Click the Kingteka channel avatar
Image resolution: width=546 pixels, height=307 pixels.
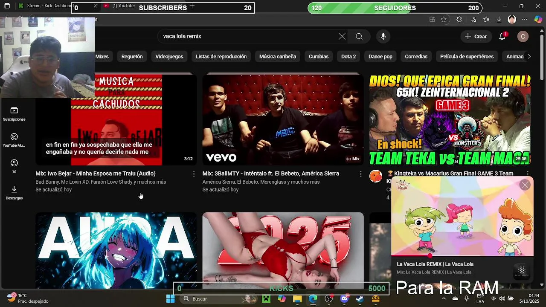point(376,176)
